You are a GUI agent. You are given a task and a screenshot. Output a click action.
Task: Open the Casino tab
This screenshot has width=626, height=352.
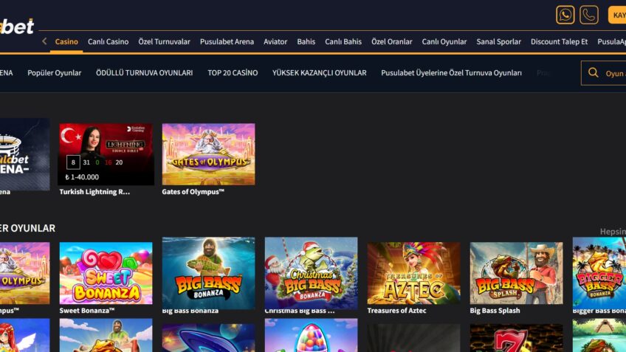click(x=66, y=41)
